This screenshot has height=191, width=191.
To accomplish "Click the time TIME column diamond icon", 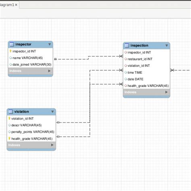I will [x=126, y=73].
